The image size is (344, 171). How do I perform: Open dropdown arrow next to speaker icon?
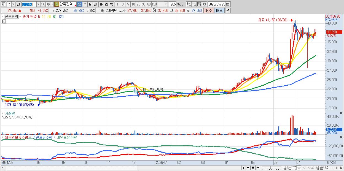(x=52, y=4)
